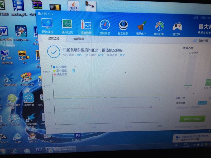The image size is (211, 158).
Task: Click CPU温度 60℃ taskbar indicator
Action: pyautogui.click(x=186, y=145)
